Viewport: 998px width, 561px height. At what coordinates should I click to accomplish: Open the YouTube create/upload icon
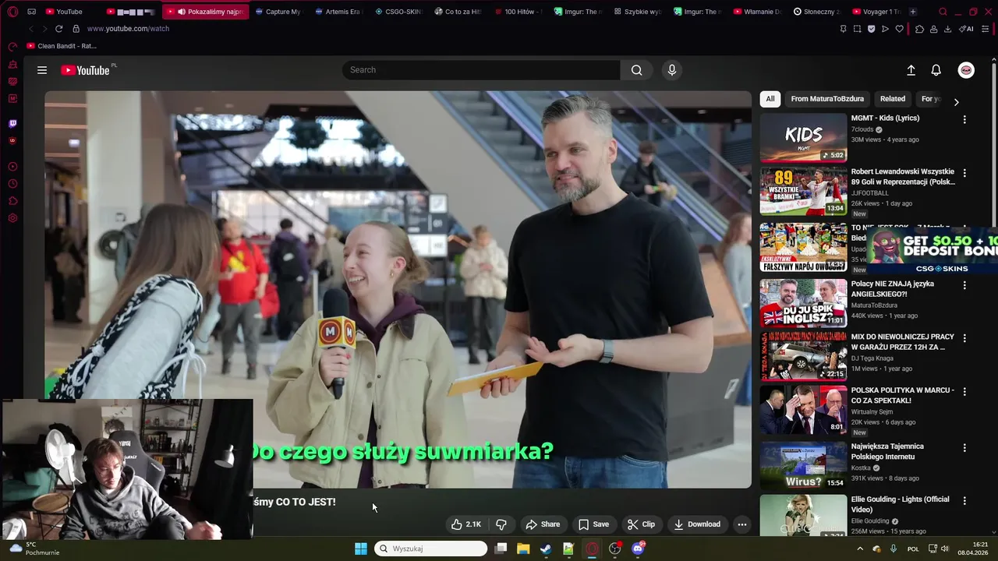(911, 70)
